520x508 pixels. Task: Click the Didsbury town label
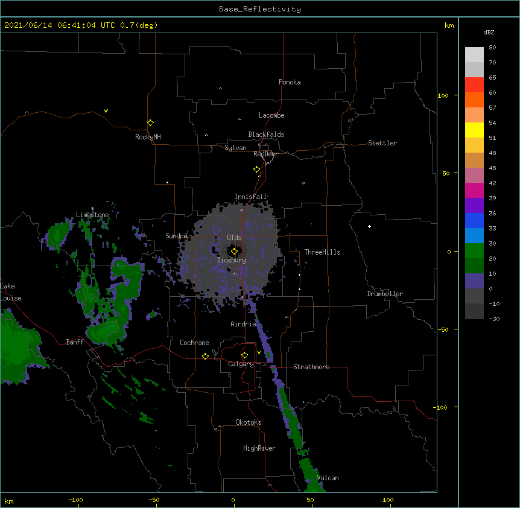pyautogui.click(x=232, y=260)
